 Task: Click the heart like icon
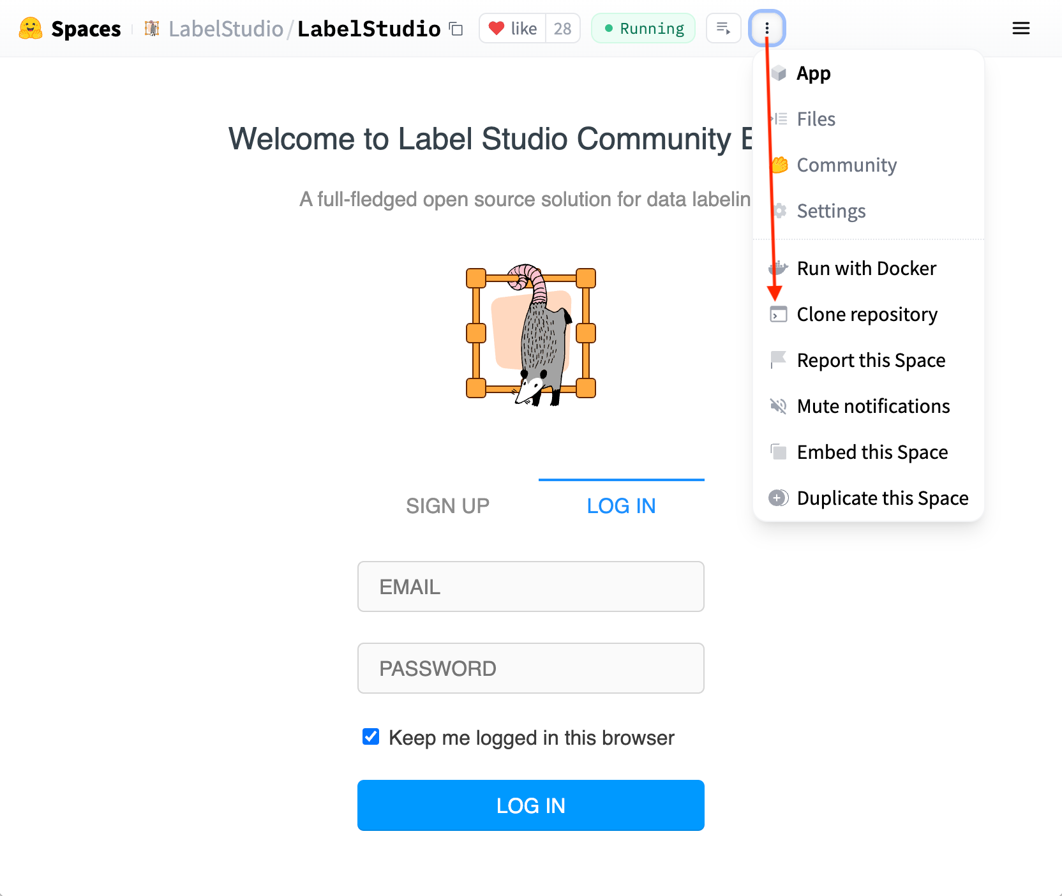497,28
